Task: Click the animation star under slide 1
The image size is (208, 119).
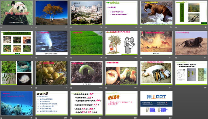Action: tap(1, 27)
